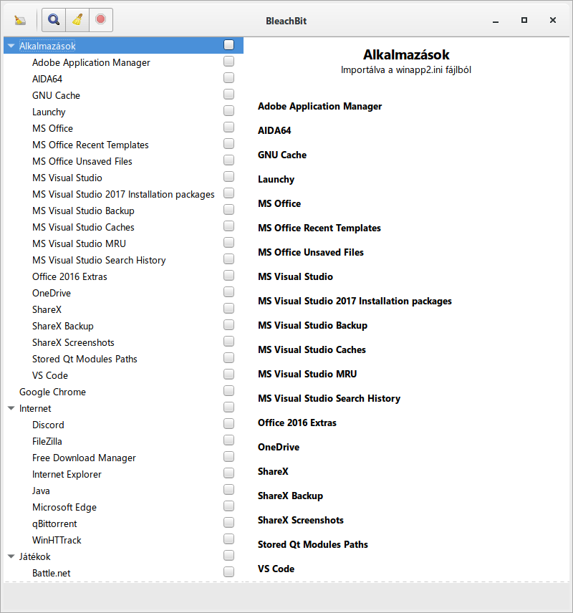Select Free Download Manager in the tree
This screenshot has height=613, width=573.
tap(84, 458)
